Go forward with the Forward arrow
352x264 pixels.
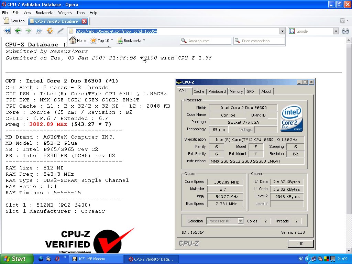(28, 31)
